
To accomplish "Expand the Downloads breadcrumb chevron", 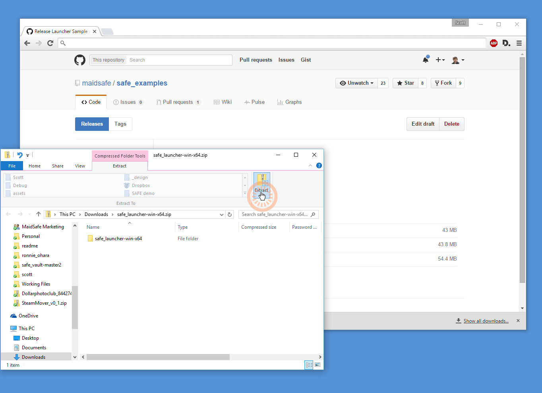I will [x=113, y=214].
